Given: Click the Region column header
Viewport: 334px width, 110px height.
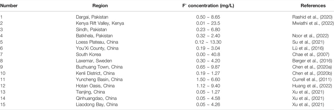Looking at the screenshot, I should pos(100,6).
